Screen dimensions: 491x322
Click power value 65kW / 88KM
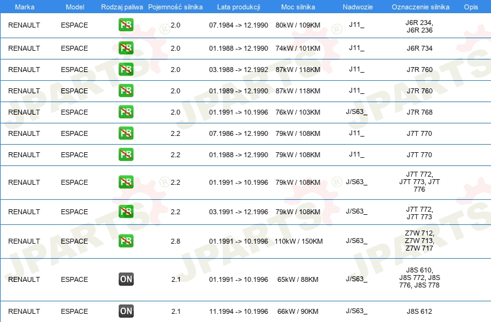(298, 279)
